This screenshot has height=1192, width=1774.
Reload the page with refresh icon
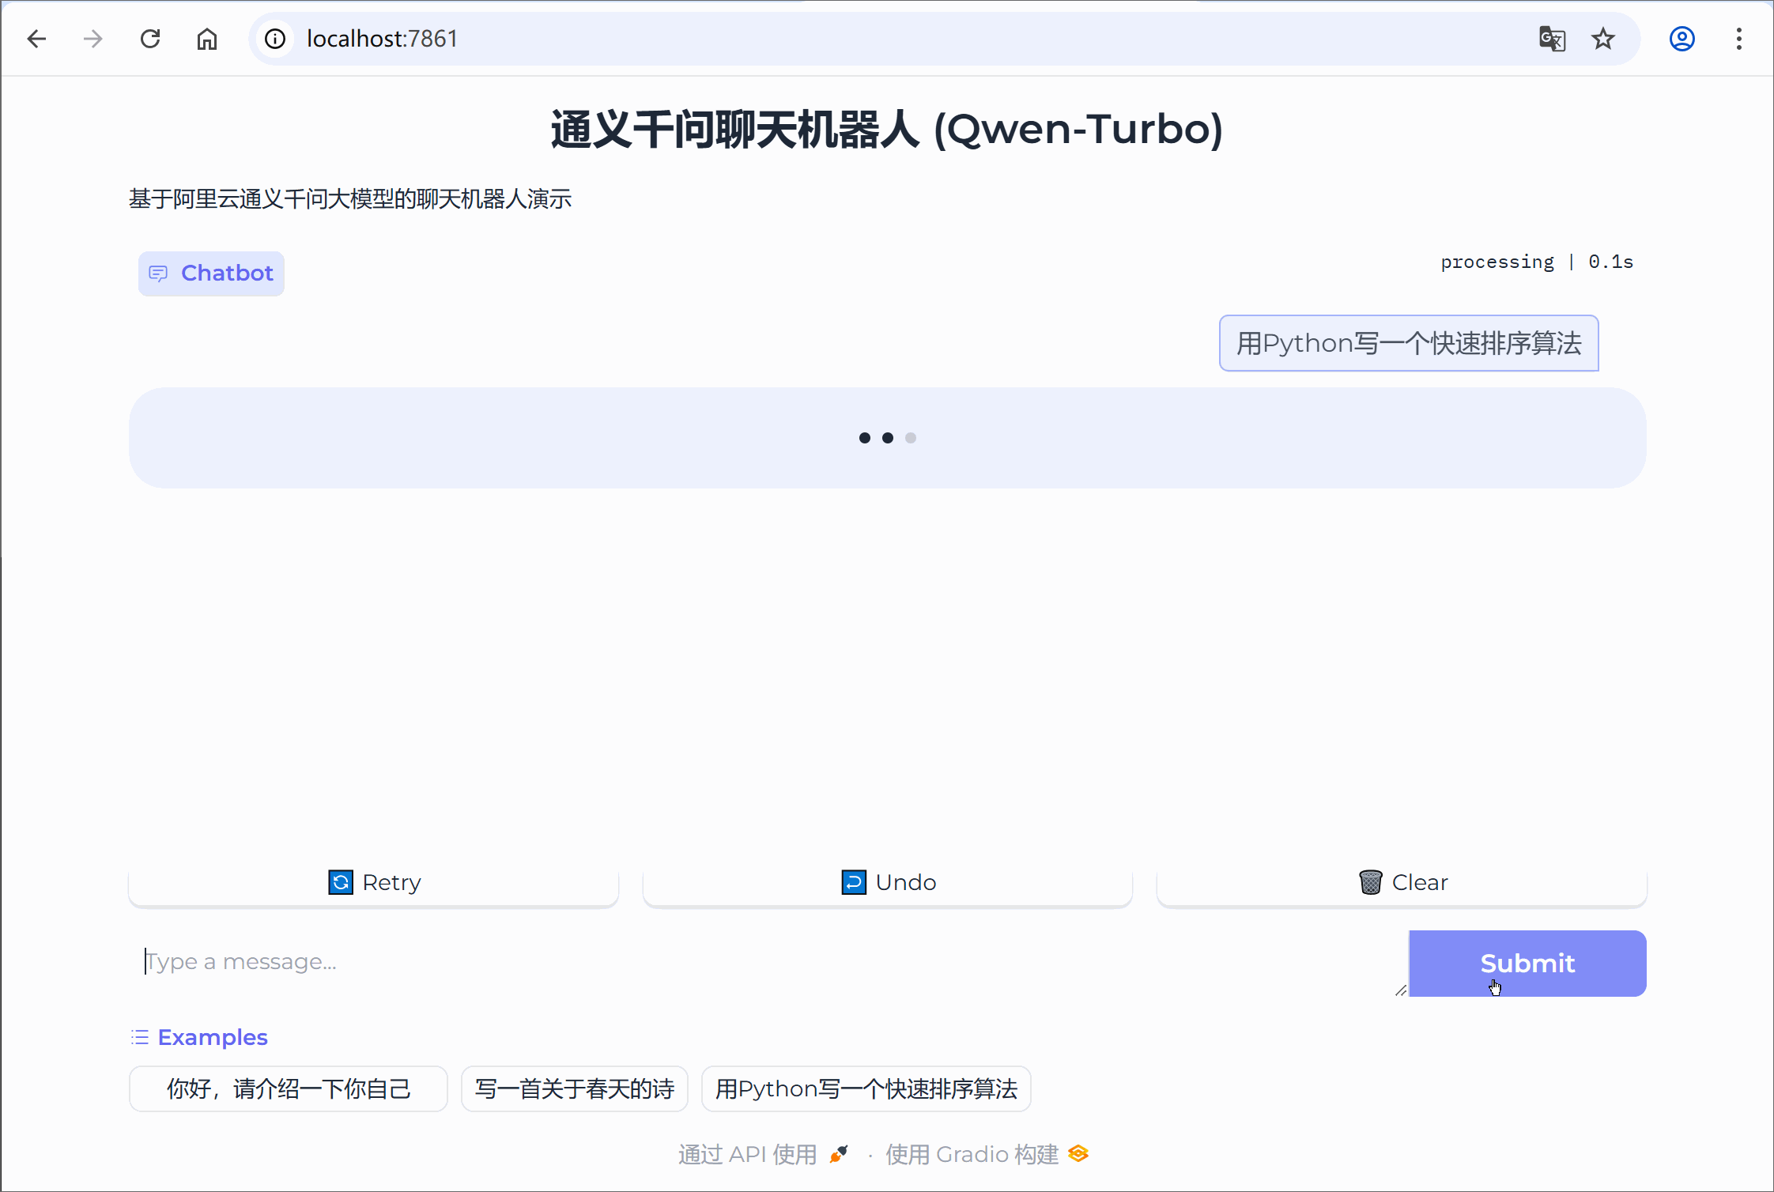click(150, 39)
